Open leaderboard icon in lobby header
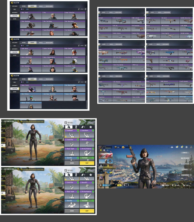The width and height of the screenshot is (194, 222). [172, 147]
